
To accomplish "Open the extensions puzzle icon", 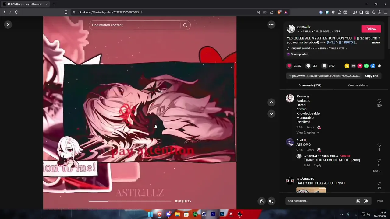I will point(339,12).
